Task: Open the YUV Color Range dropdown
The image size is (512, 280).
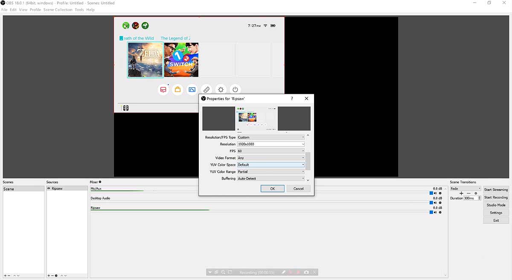Action: tap(271, 171)
